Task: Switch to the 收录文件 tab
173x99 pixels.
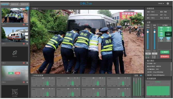Action: click(15, 4)
